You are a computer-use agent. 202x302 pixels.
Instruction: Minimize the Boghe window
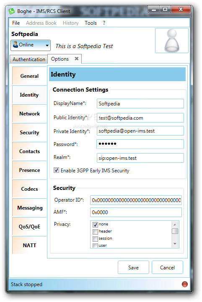tap(154, 9)
